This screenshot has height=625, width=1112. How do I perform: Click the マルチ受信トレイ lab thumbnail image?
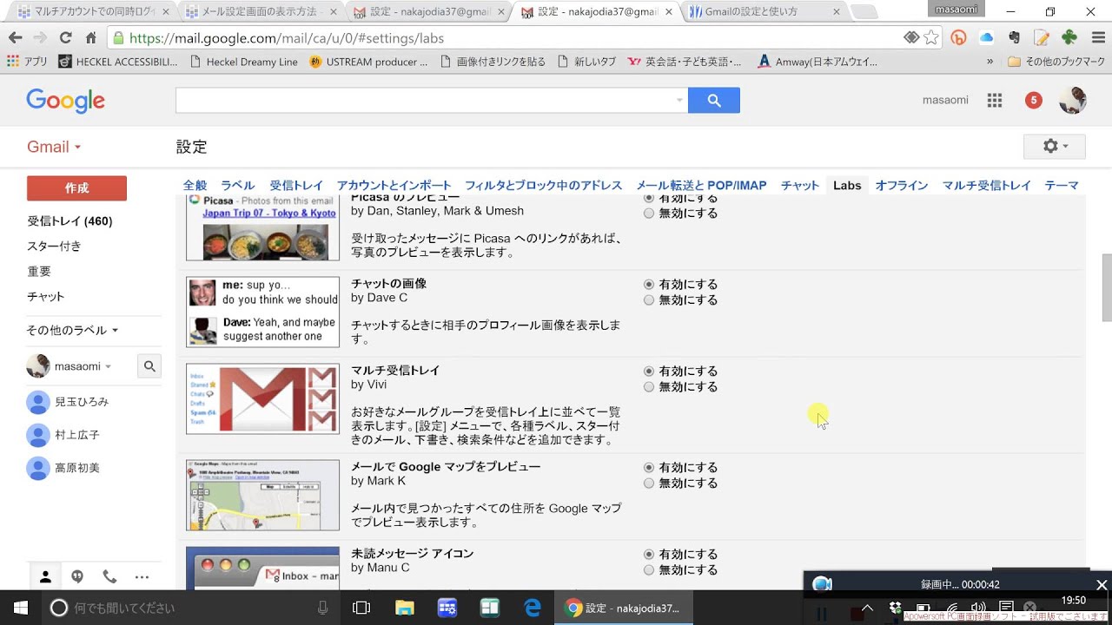(262, 399)
